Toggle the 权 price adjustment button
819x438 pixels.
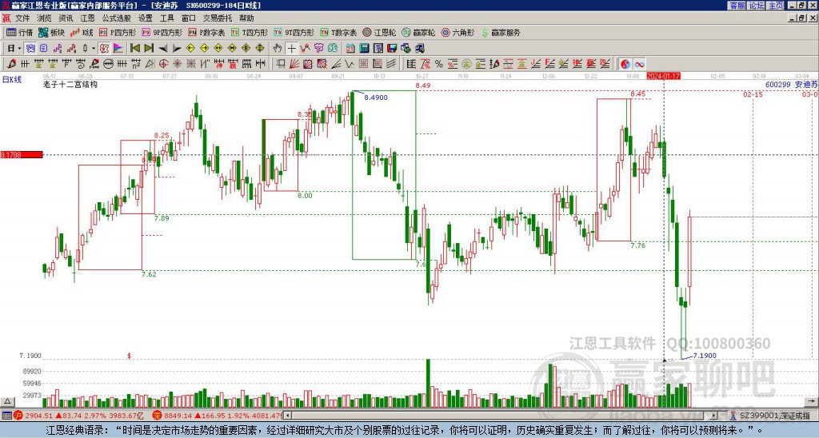[104, 49]
